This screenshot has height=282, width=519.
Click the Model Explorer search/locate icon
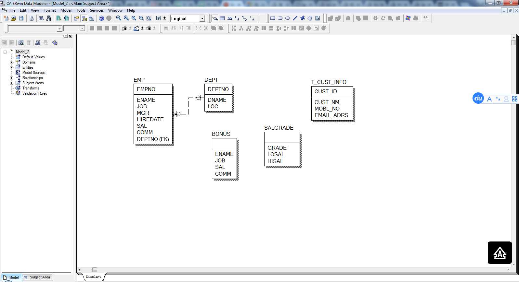pyautogui.click(x=21, y=43)
